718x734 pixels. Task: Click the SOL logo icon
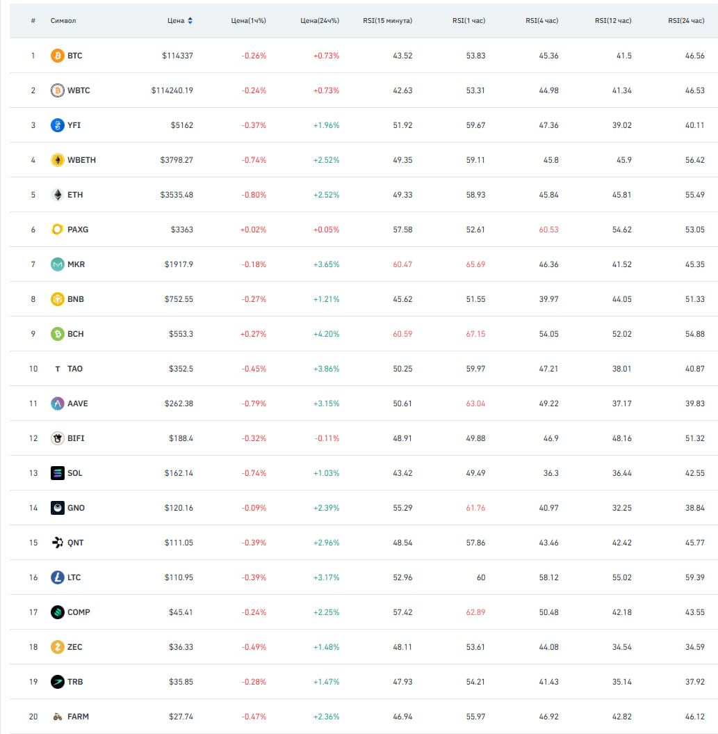click(57, 473)
